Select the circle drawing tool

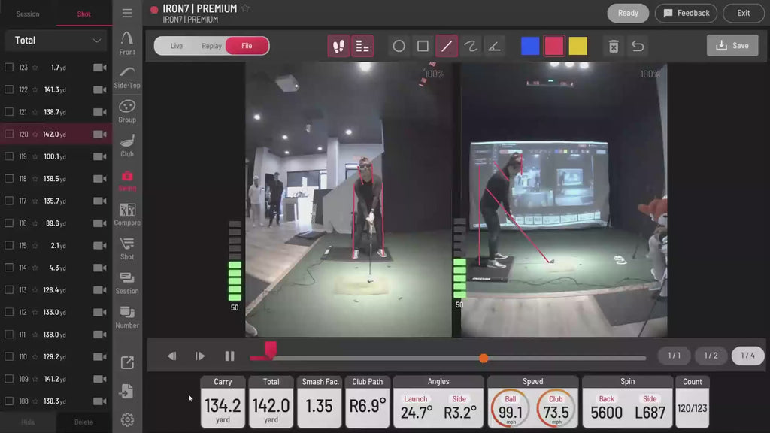(x=399, y=46)
